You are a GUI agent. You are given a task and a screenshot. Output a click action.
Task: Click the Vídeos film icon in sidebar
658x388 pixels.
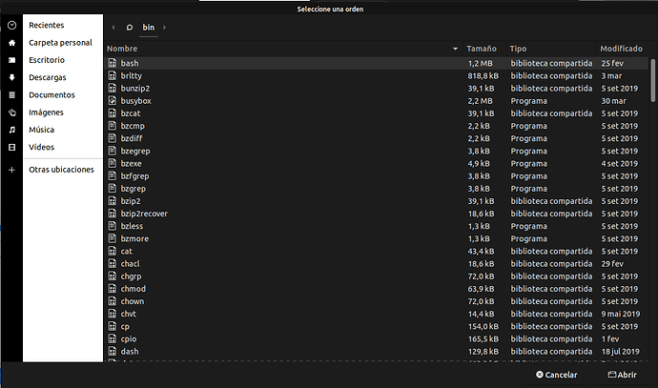click(x=11, y=148)
